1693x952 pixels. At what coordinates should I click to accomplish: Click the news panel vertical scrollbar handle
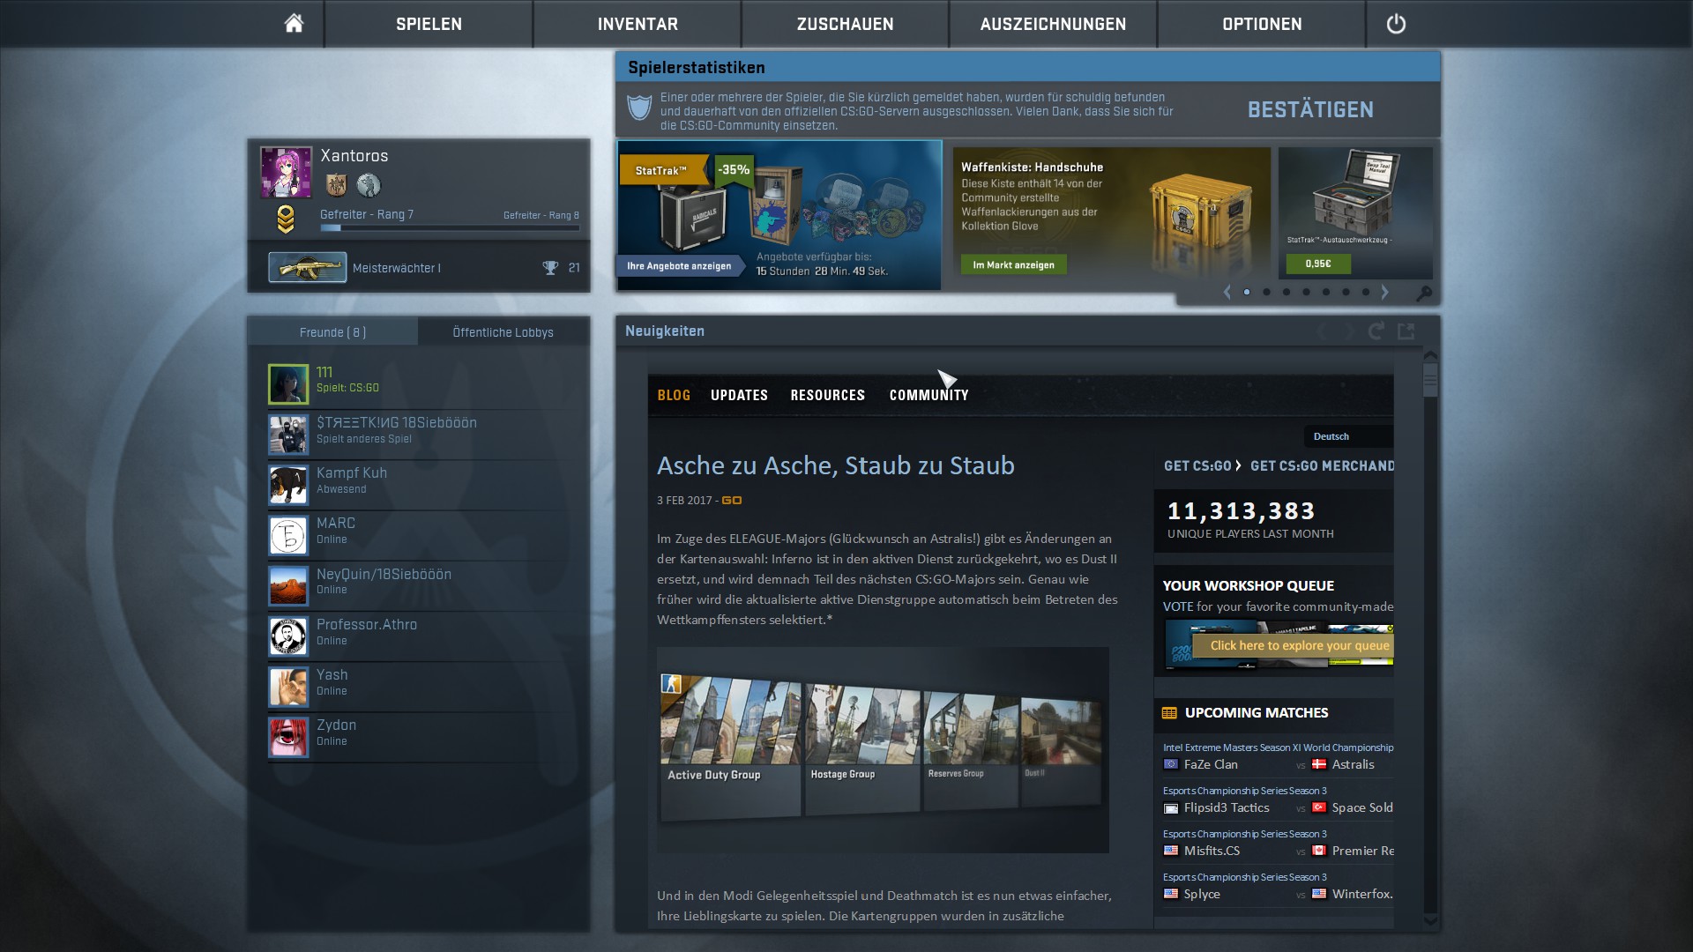[x=1430, y=380]
